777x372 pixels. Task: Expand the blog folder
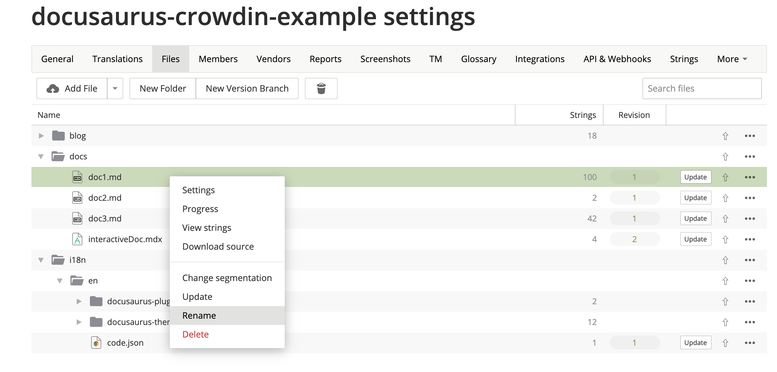[41, 136]
